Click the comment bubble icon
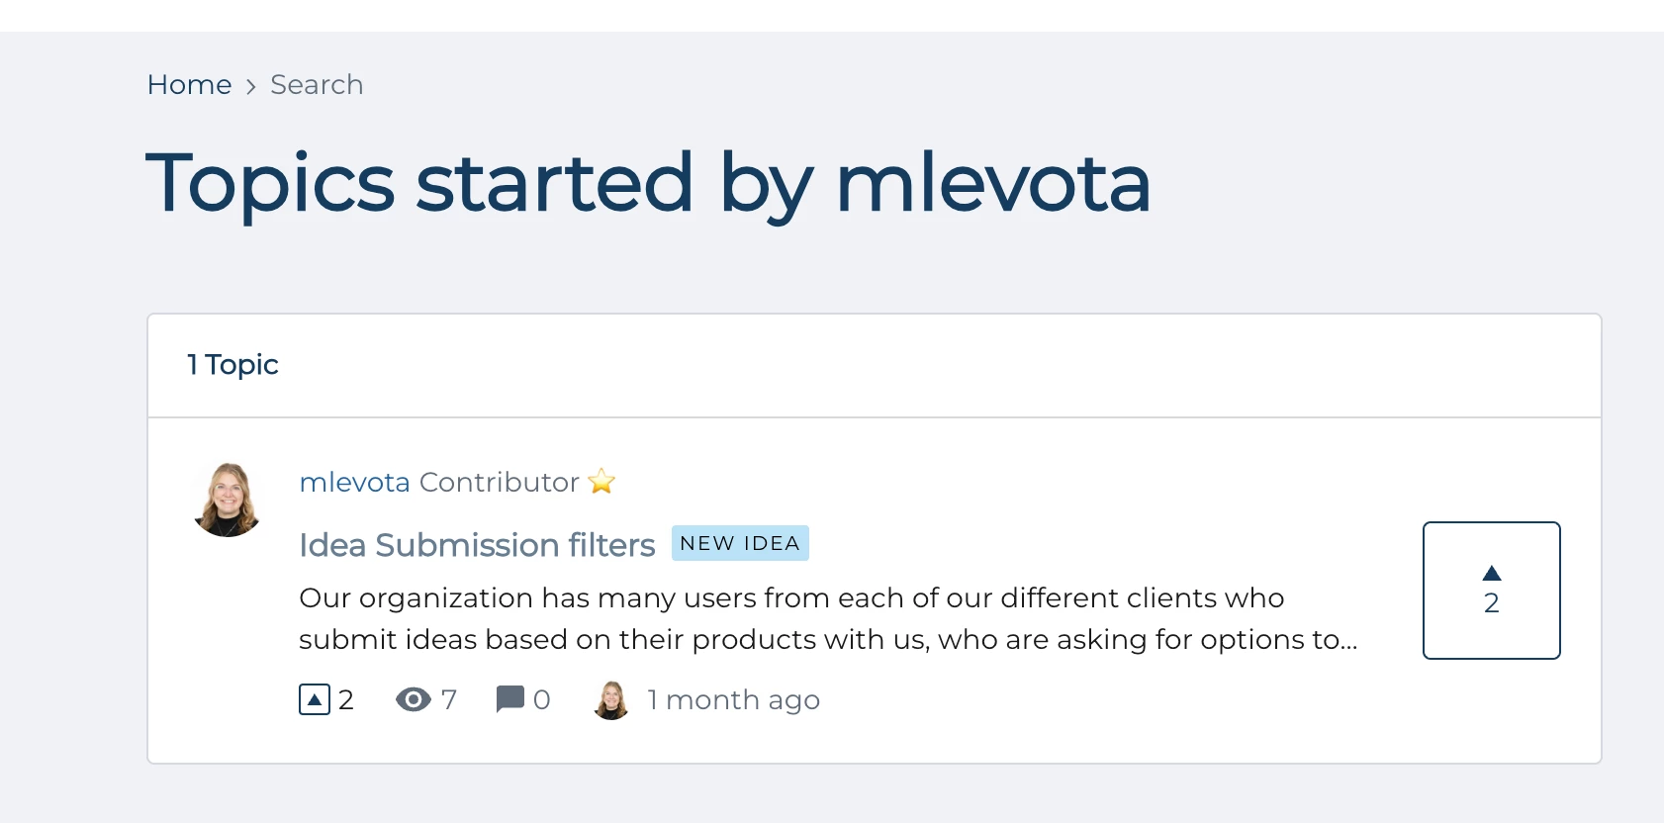Viewport: 1664px width, 823px height. (x=509, y=699)
